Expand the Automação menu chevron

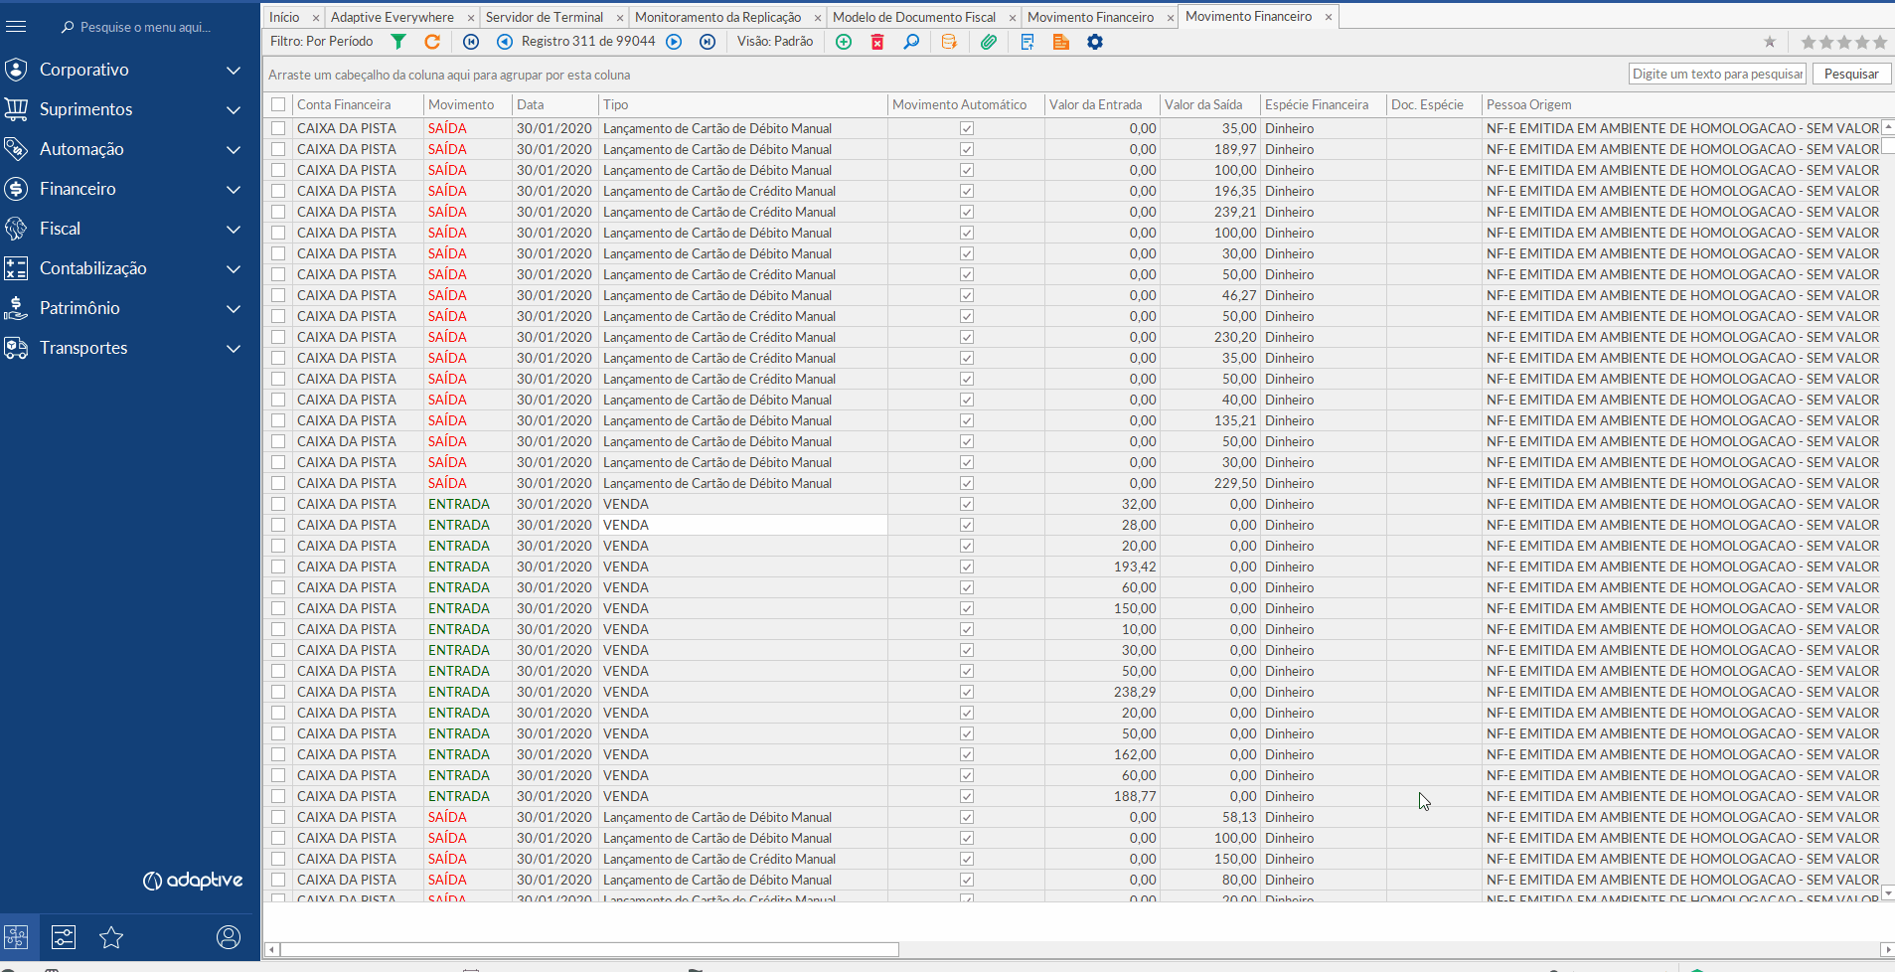[234, 149]
